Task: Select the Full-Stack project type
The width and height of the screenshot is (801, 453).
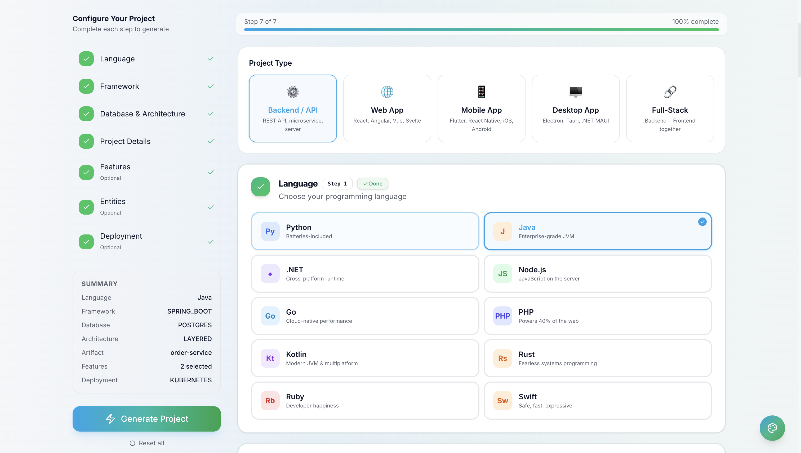Action: [x=670, y=108]
